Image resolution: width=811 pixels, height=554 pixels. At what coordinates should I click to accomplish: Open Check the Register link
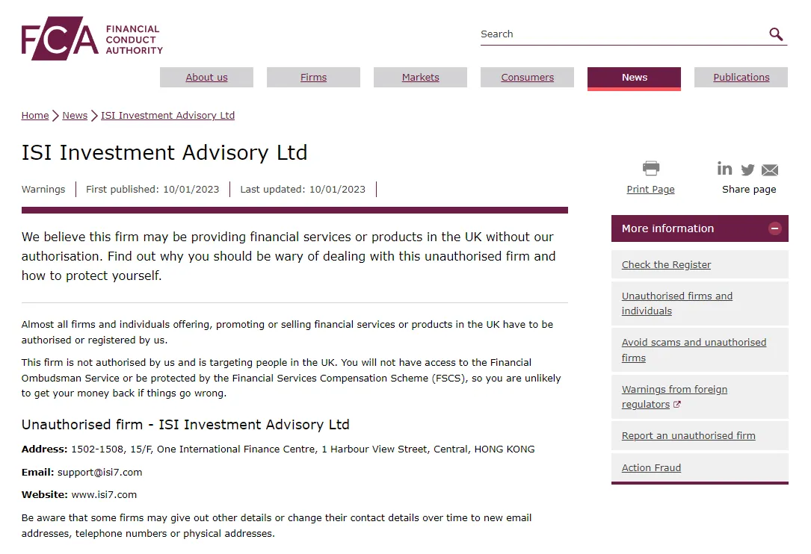tap(666, 264)
